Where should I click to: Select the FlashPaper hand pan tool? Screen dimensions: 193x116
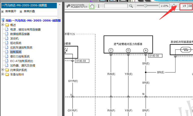click(92, 6)
